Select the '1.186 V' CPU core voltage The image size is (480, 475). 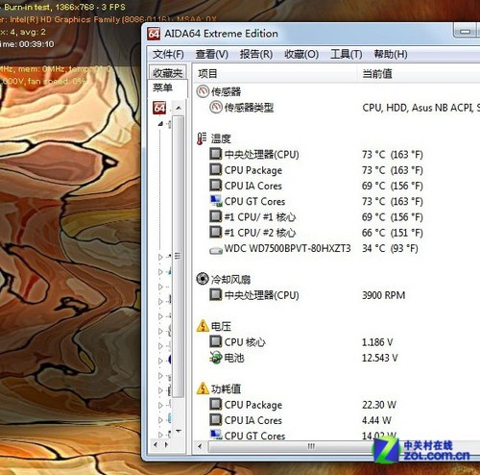pos(377,342)
